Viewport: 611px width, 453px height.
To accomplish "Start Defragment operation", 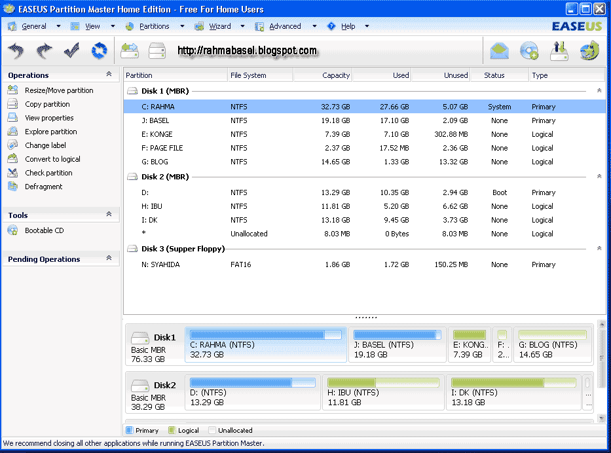I will coord(43,187).
